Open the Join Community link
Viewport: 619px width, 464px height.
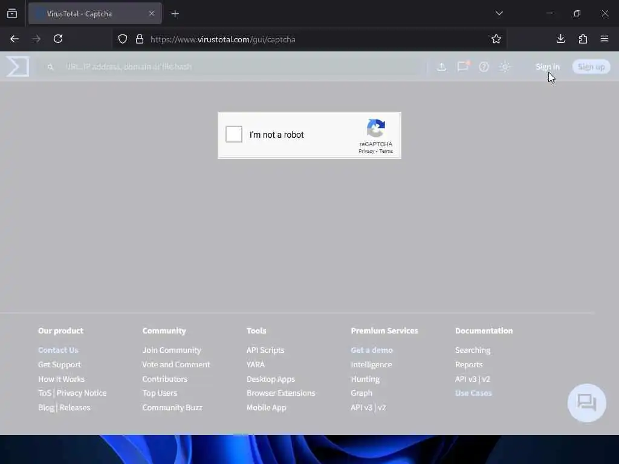coord(172,350)
